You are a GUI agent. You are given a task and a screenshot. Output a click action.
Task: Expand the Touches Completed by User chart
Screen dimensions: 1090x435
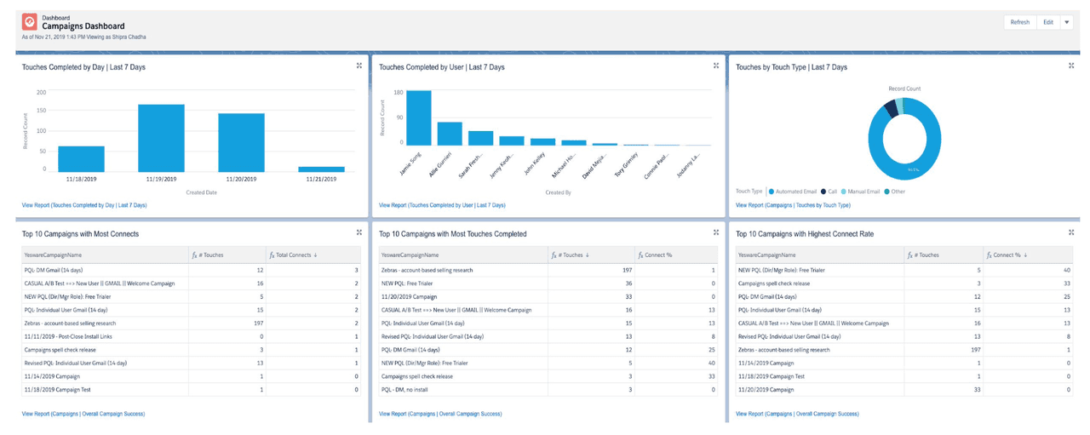(716, 66)
